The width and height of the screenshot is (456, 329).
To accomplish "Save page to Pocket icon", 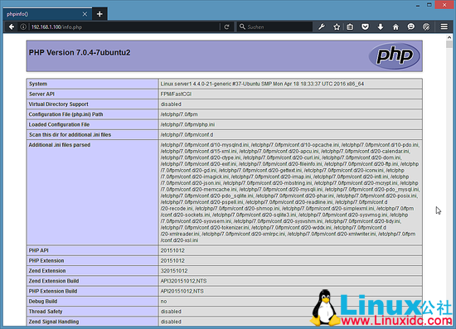I will 366,27.
